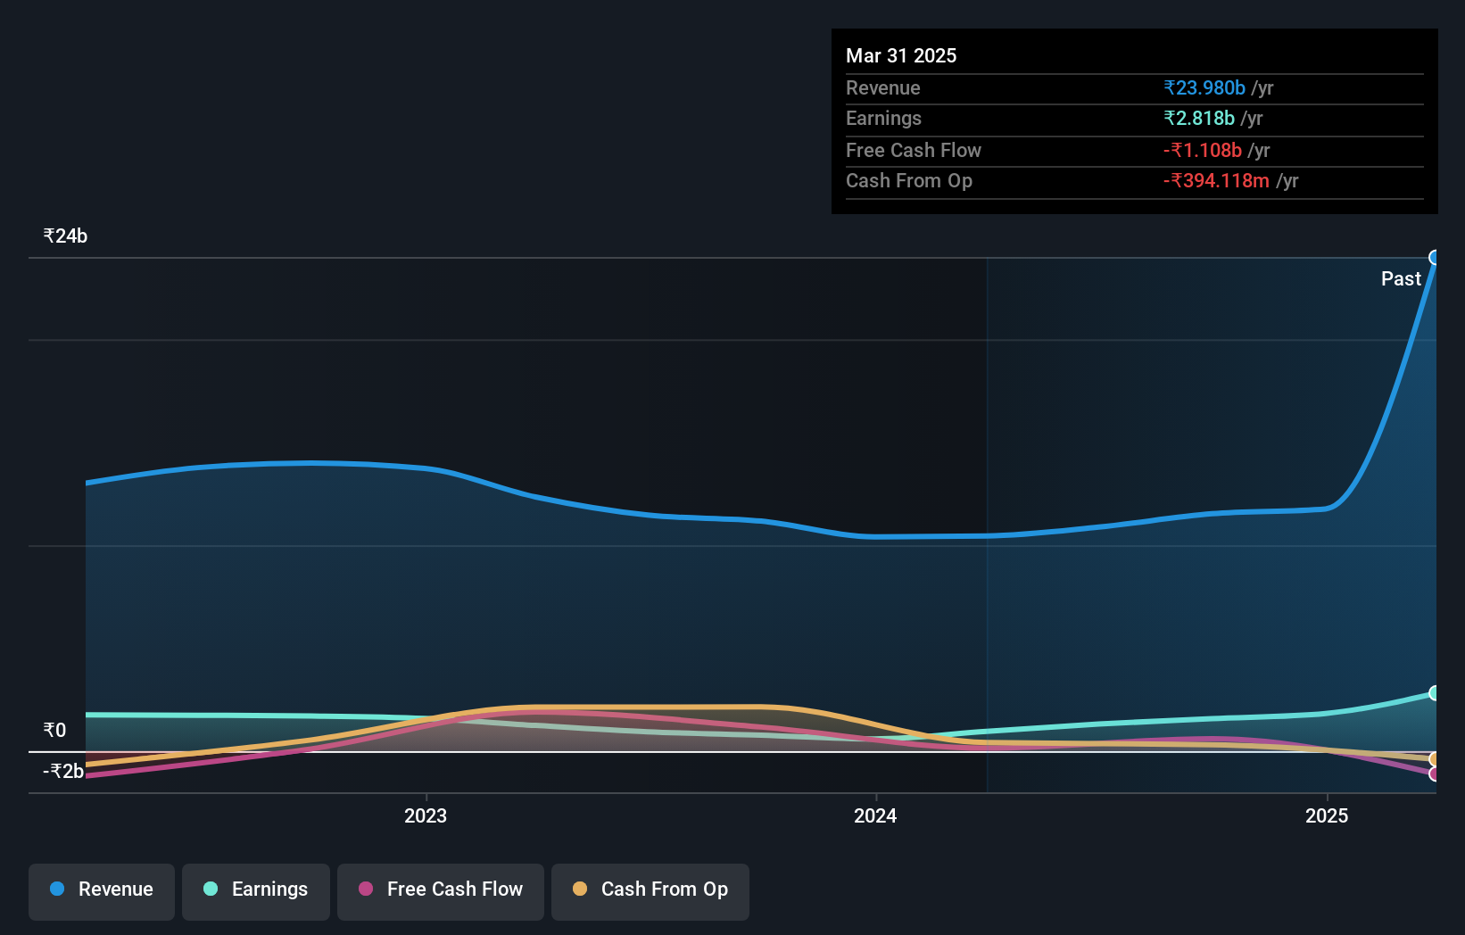1465x935 pixels.
Task: Click the 2025 x-axis label
Action: pos(1327,815)
